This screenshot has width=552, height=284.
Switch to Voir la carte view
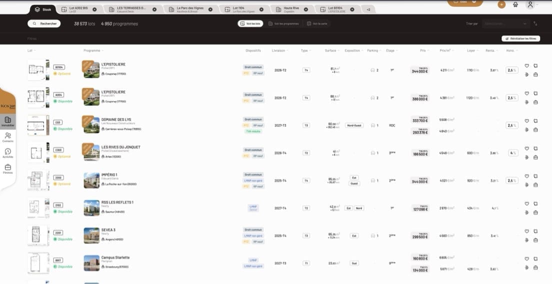(316, 23)
